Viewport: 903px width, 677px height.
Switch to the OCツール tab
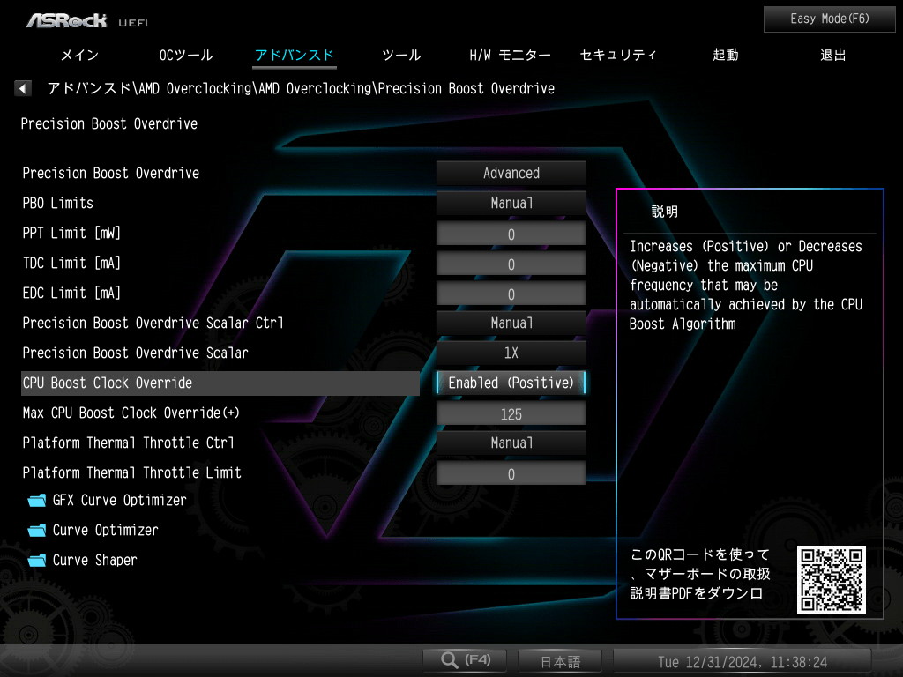tap(186, 55)
